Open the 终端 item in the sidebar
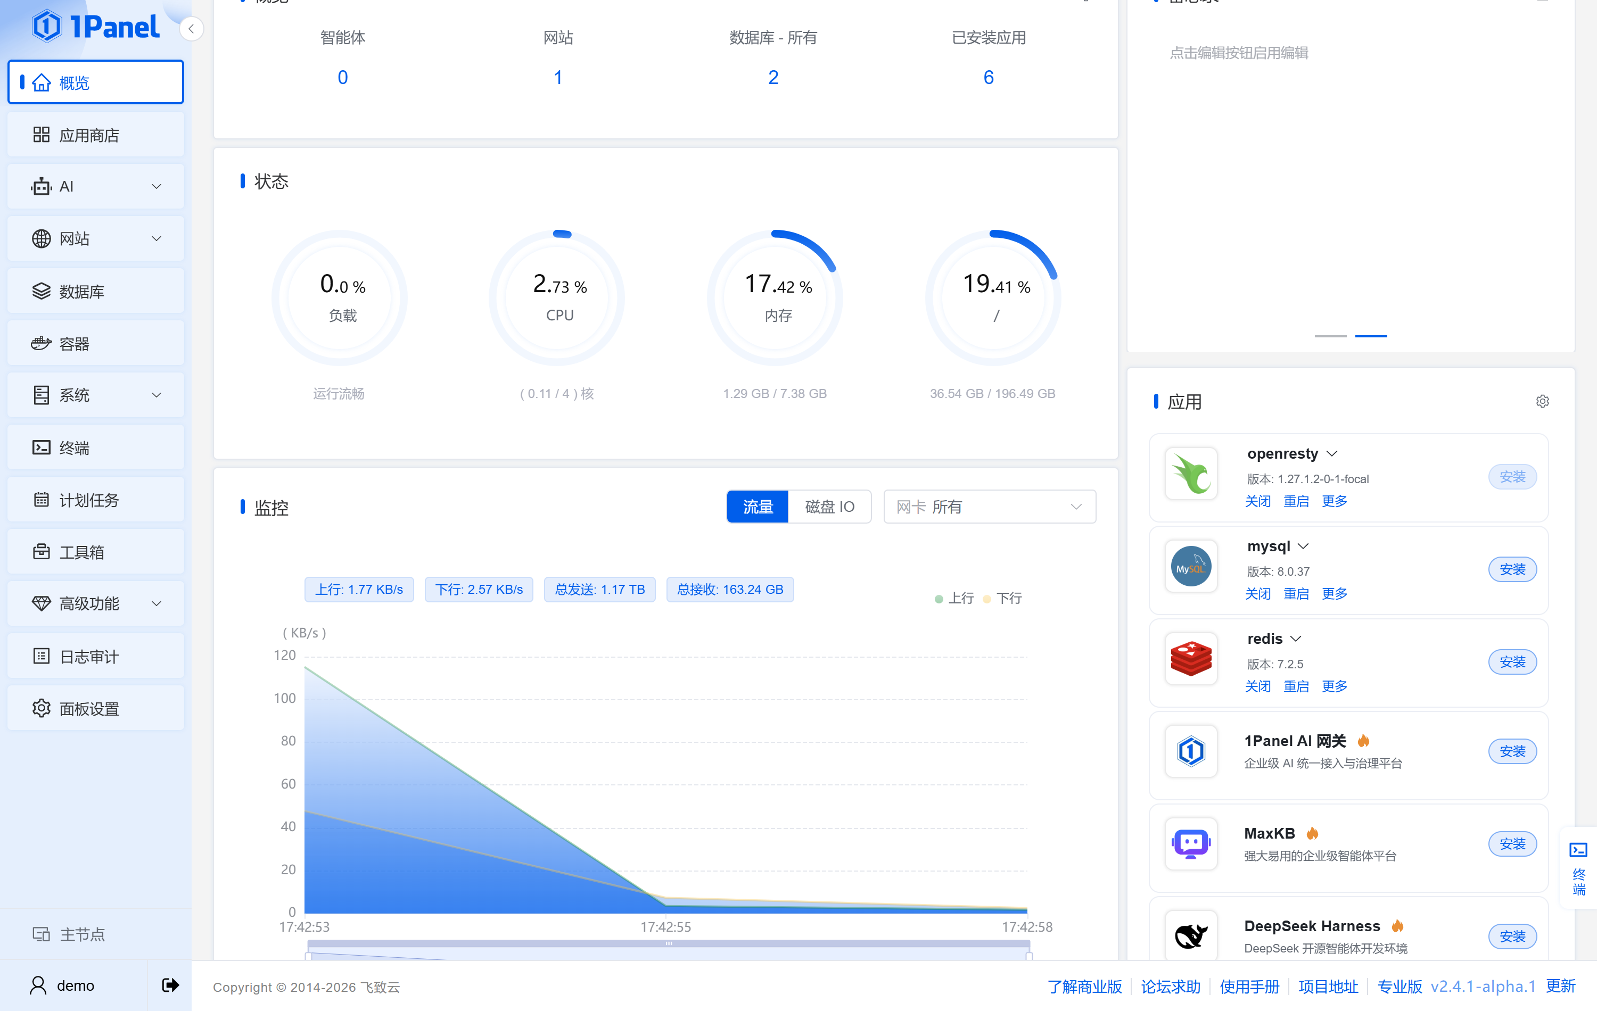The height and width of the screenshot is (1011, 1597). 95,448
